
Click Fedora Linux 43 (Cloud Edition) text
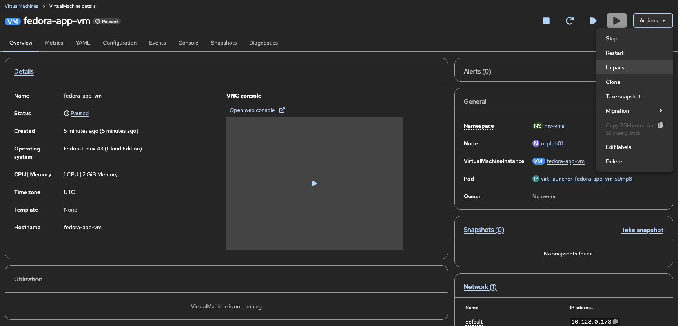[103, 149]
